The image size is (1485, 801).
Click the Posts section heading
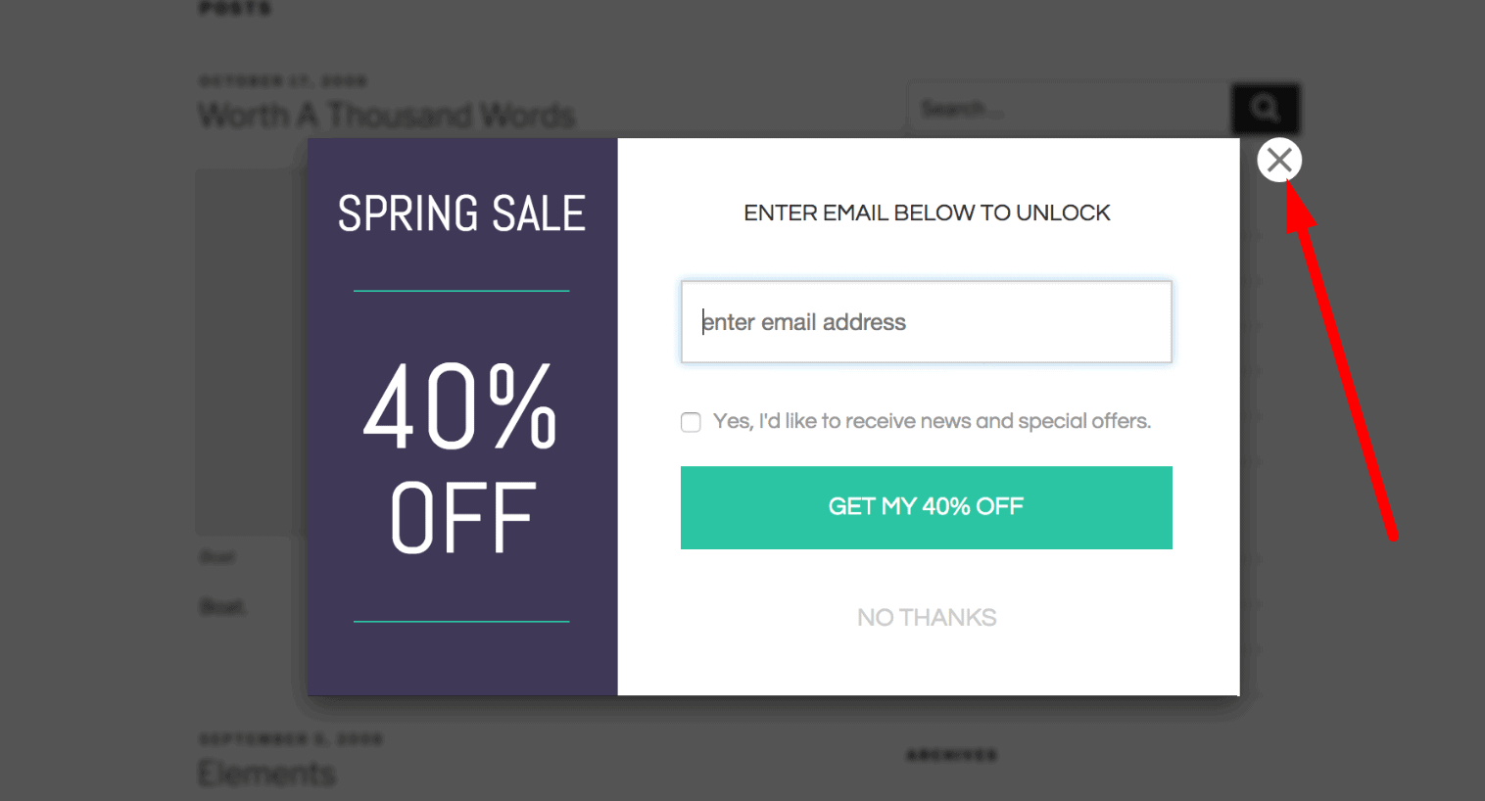235,8
